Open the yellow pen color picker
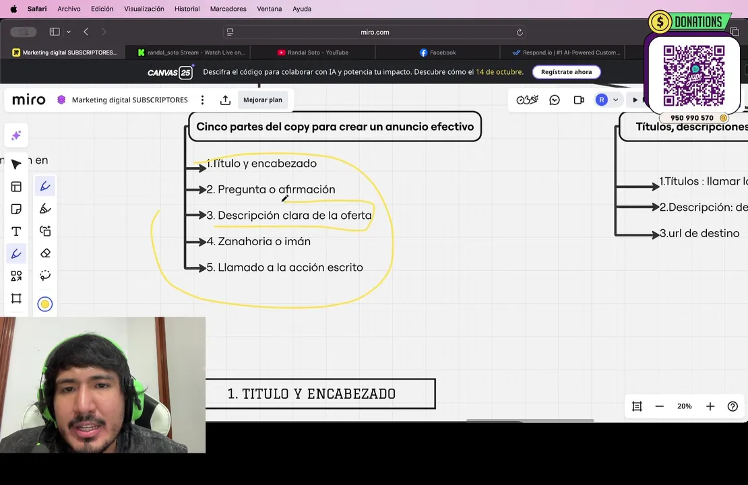This screenshot has width=748, height=485. [x=45, y=304]
